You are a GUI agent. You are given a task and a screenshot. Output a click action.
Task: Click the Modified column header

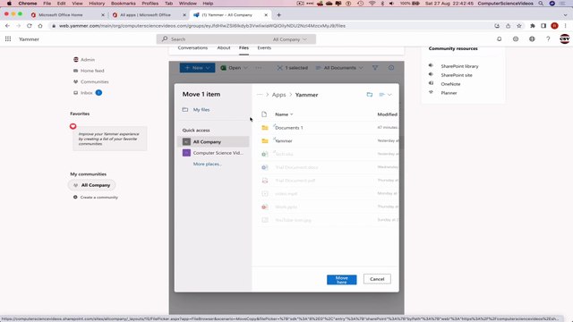[387, 114]
